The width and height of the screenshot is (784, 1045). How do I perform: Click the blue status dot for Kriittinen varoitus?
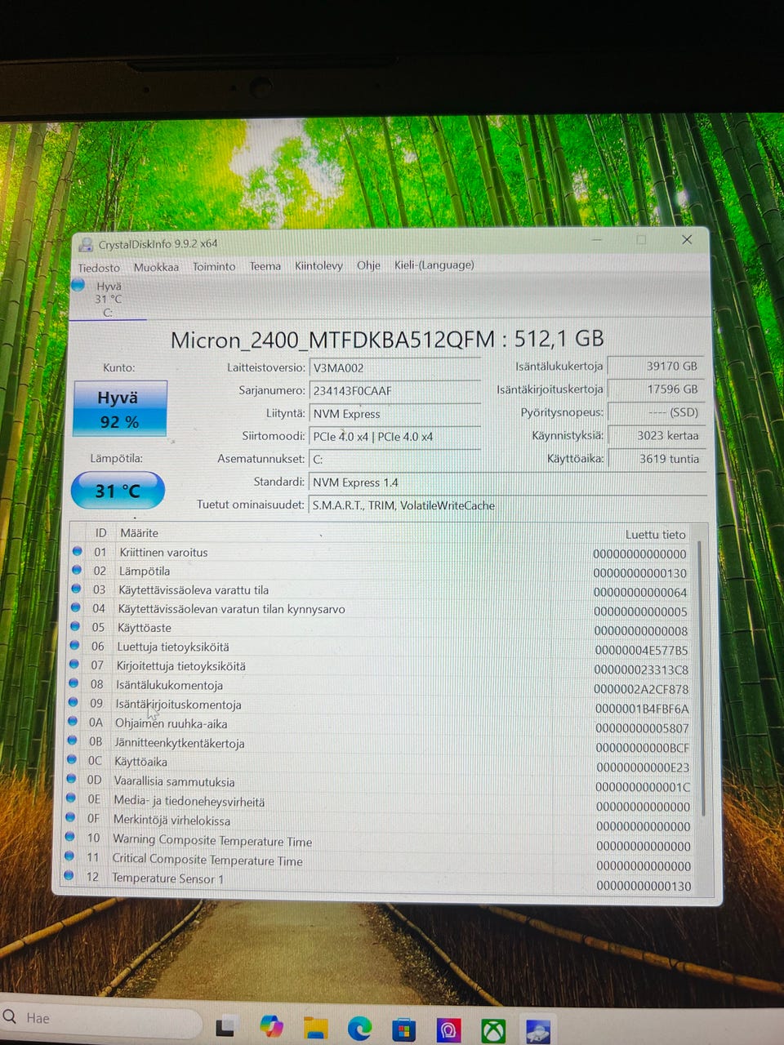pos(77,551)
